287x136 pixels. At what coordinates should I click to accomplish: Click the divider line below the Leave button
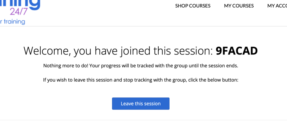point(140,120)
